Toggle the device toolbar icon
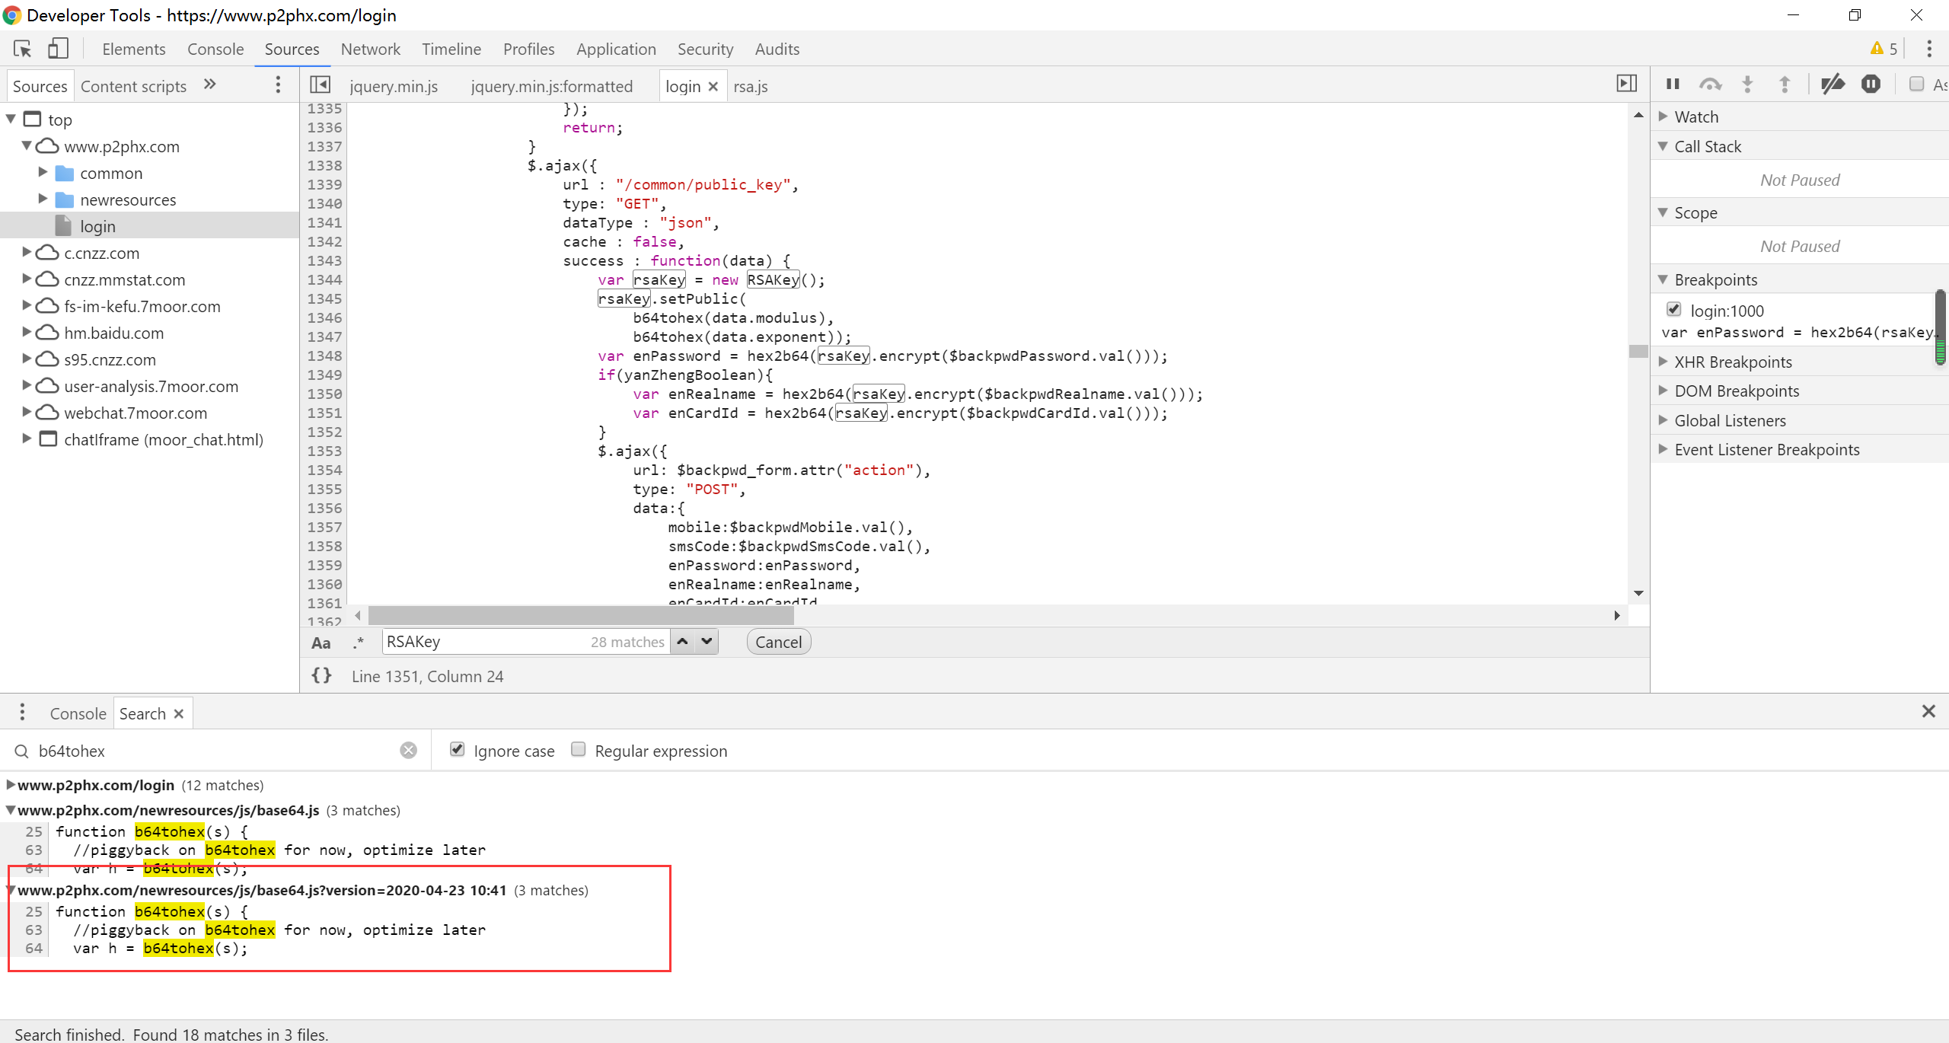Image resolution: width=1949 pixels, height=1043 pixels. tap(58, 49)
